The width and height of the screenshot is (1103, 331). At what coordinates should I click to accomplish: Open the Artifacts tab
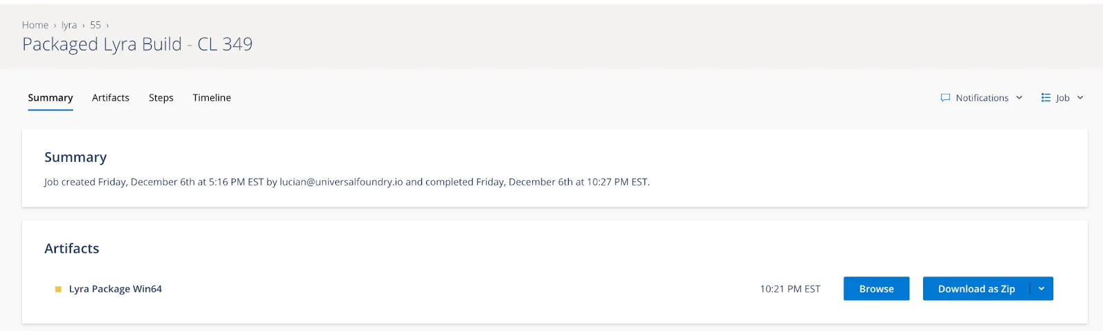(x=110, y=98)
